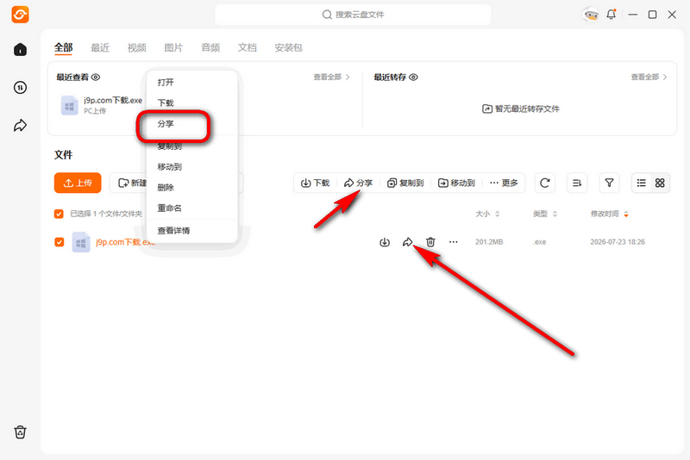The image size is (690, 460).
Task: Click the recently viewed file thumbnail icon
Action: point(70,105)
